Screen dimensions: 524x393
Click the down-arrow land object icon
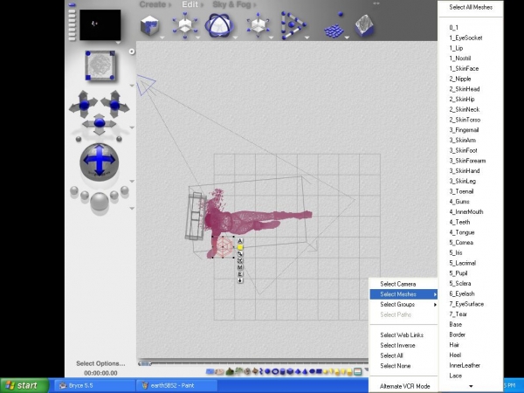click(x=240, y=280)
